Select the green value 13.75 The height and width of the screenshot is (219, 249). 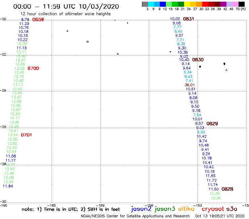pos(19,76)
